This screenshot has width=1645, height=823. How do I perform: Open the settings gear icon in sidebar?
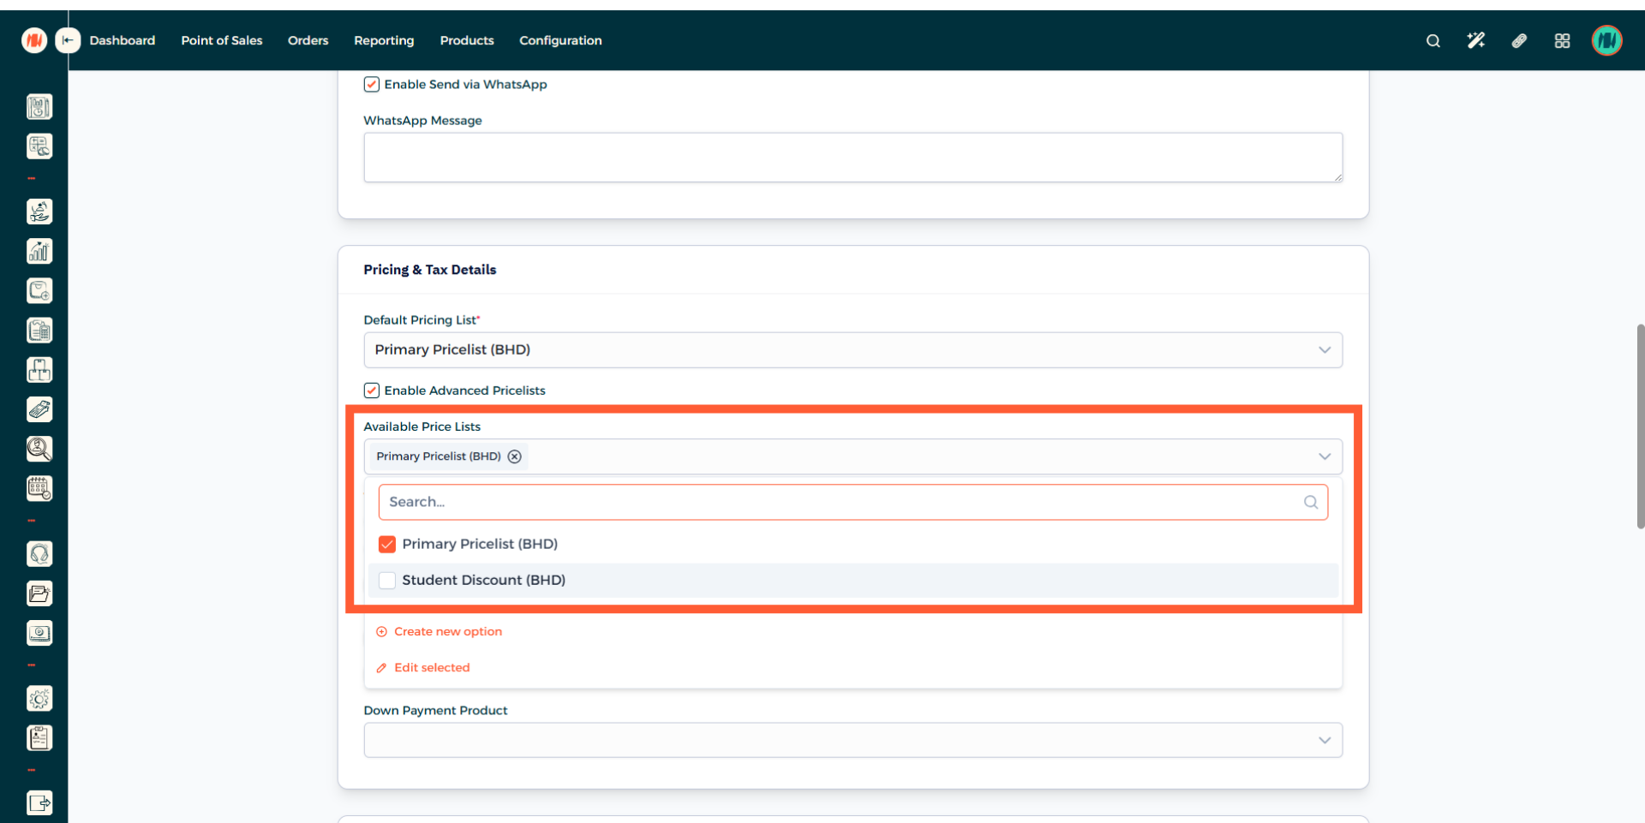coord(39,699)
